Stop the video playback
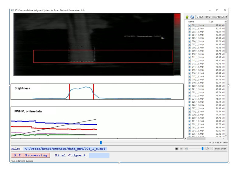 (176, 149)
